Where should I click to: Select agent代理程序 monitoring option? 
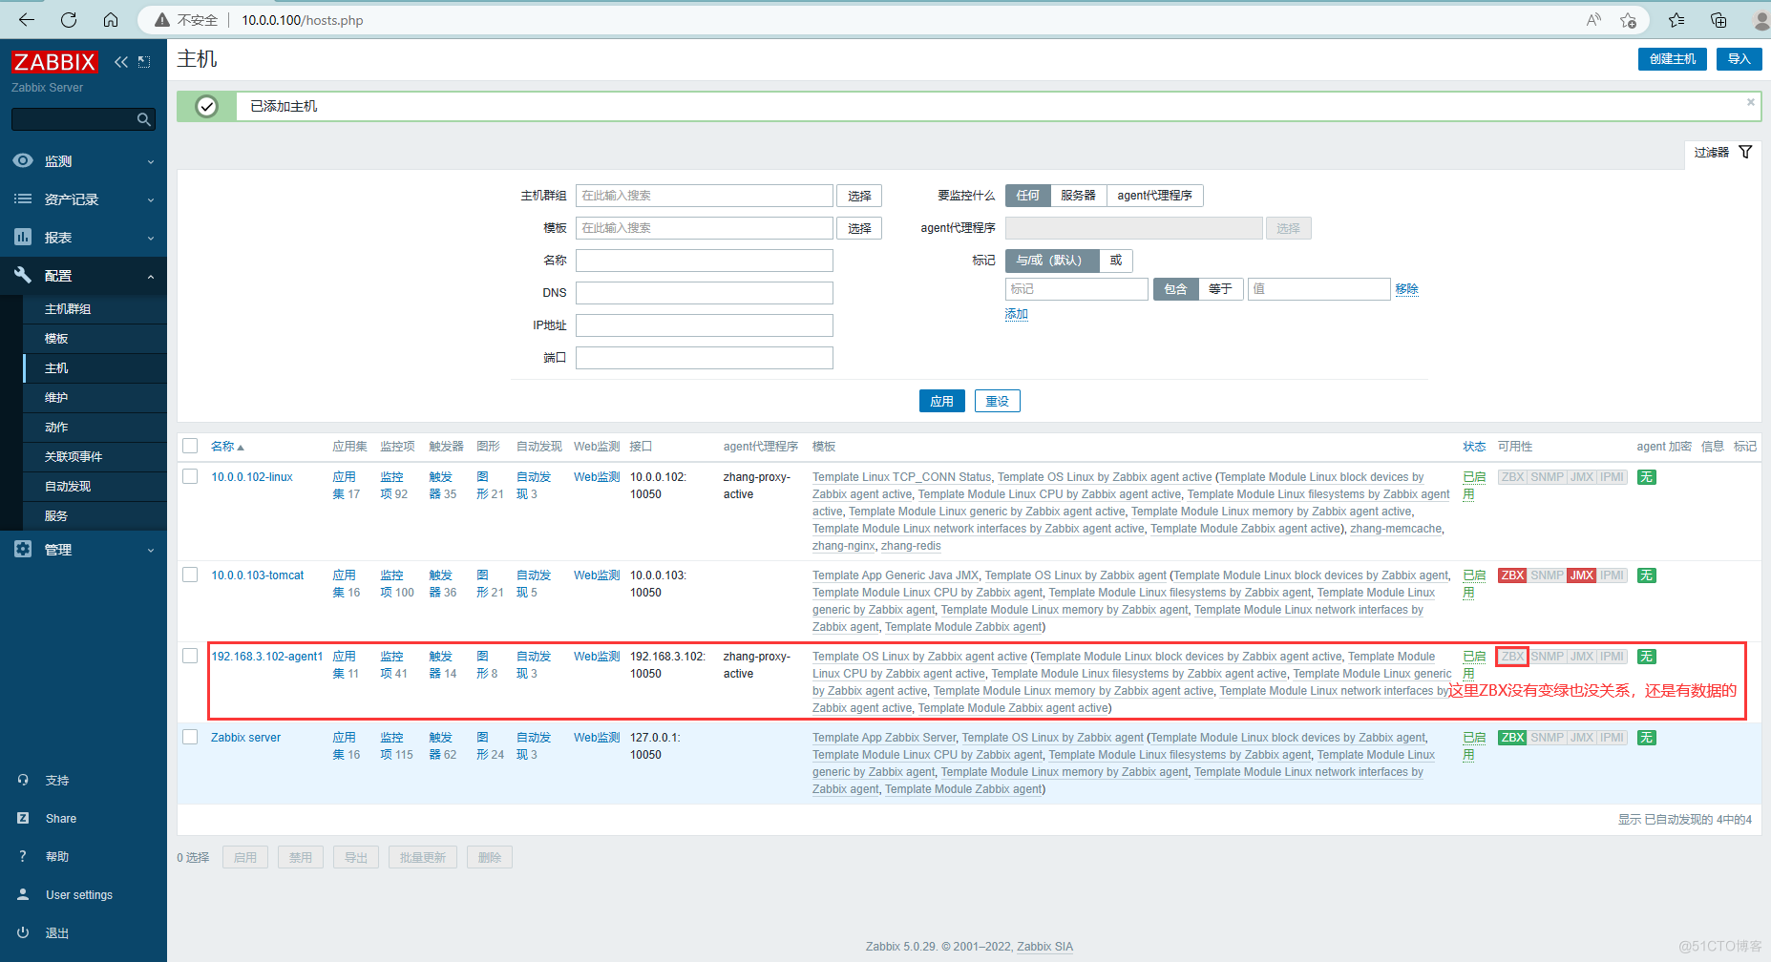tap(1155, 196)
